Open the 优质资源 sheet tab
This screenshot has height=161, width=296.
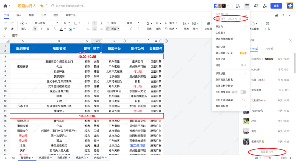[45, 158]
